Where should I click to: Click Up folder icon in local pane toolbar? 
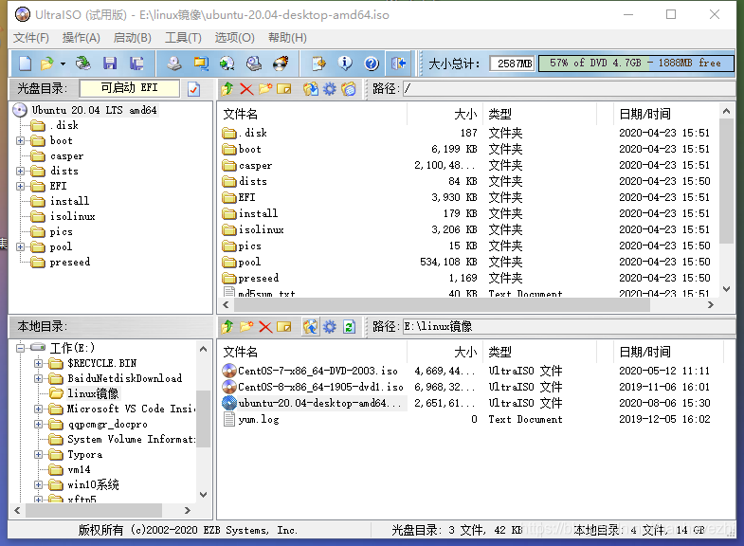point(227,327)
